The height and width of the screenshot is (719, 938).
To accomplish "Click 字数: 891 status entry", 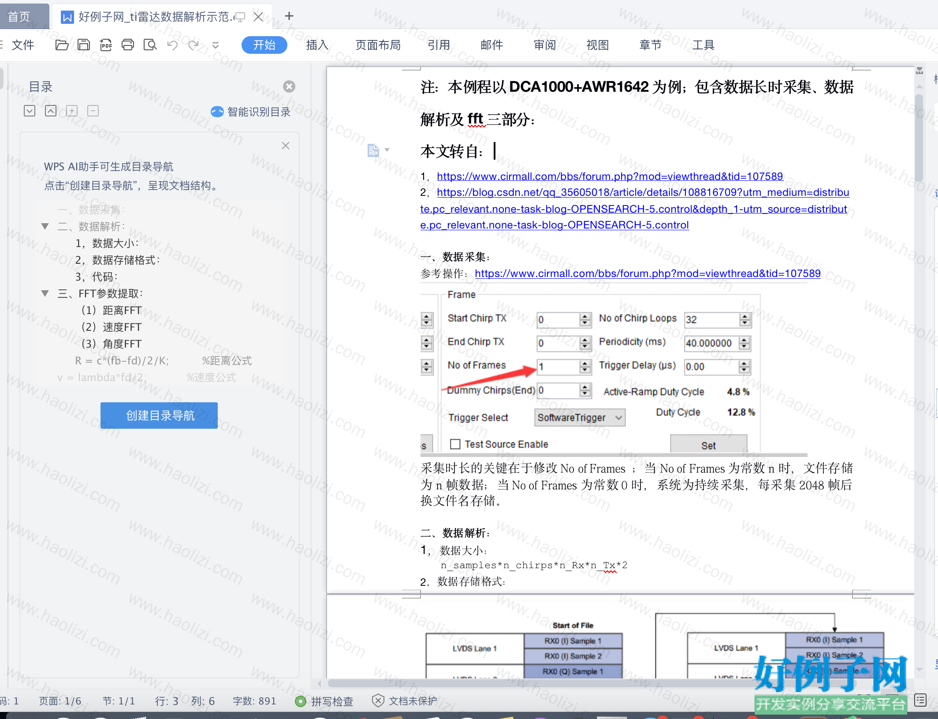I will [254, 701].
